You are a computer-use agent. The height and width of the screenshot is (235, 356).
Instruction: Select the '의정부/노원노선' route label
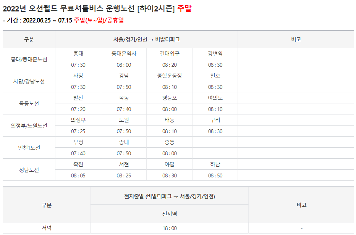29,126
